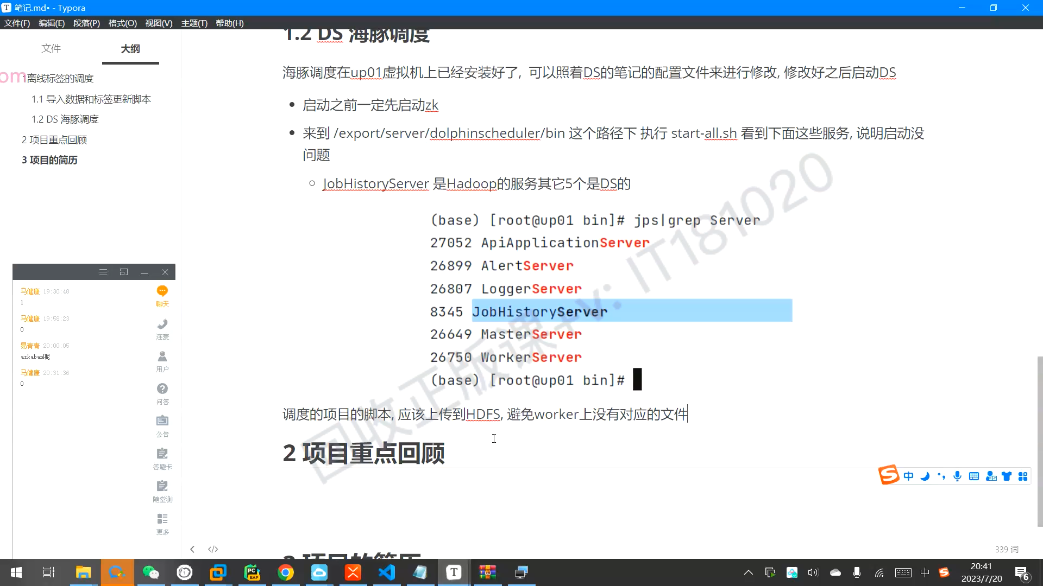Go to outline entry 1.2 DS 海豚调度
Image resolution: width=1043 pixels, height=586 pixels.
coord(65,119)
